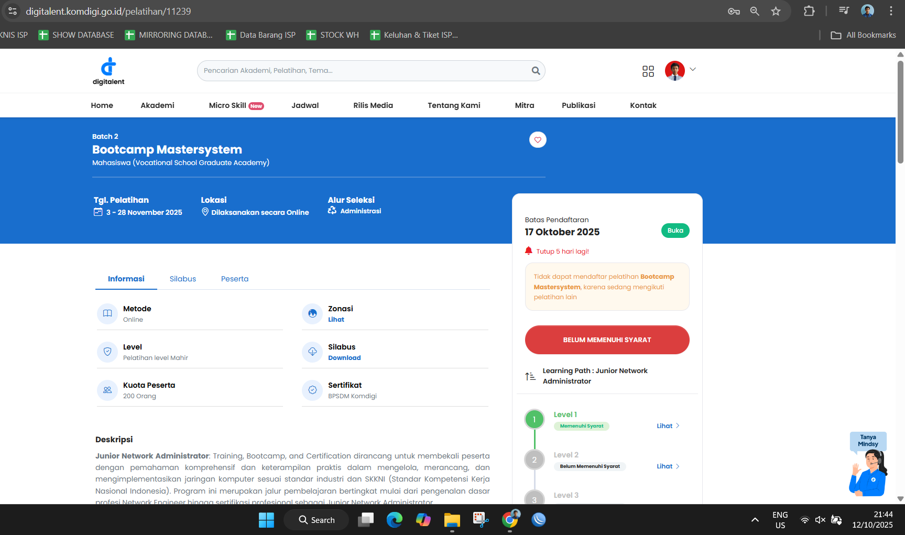Open the Akademi menu item

(x=157, y=105)
